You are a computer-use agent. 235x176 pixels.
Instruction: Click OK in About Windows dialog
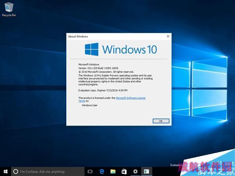[161, 121]
